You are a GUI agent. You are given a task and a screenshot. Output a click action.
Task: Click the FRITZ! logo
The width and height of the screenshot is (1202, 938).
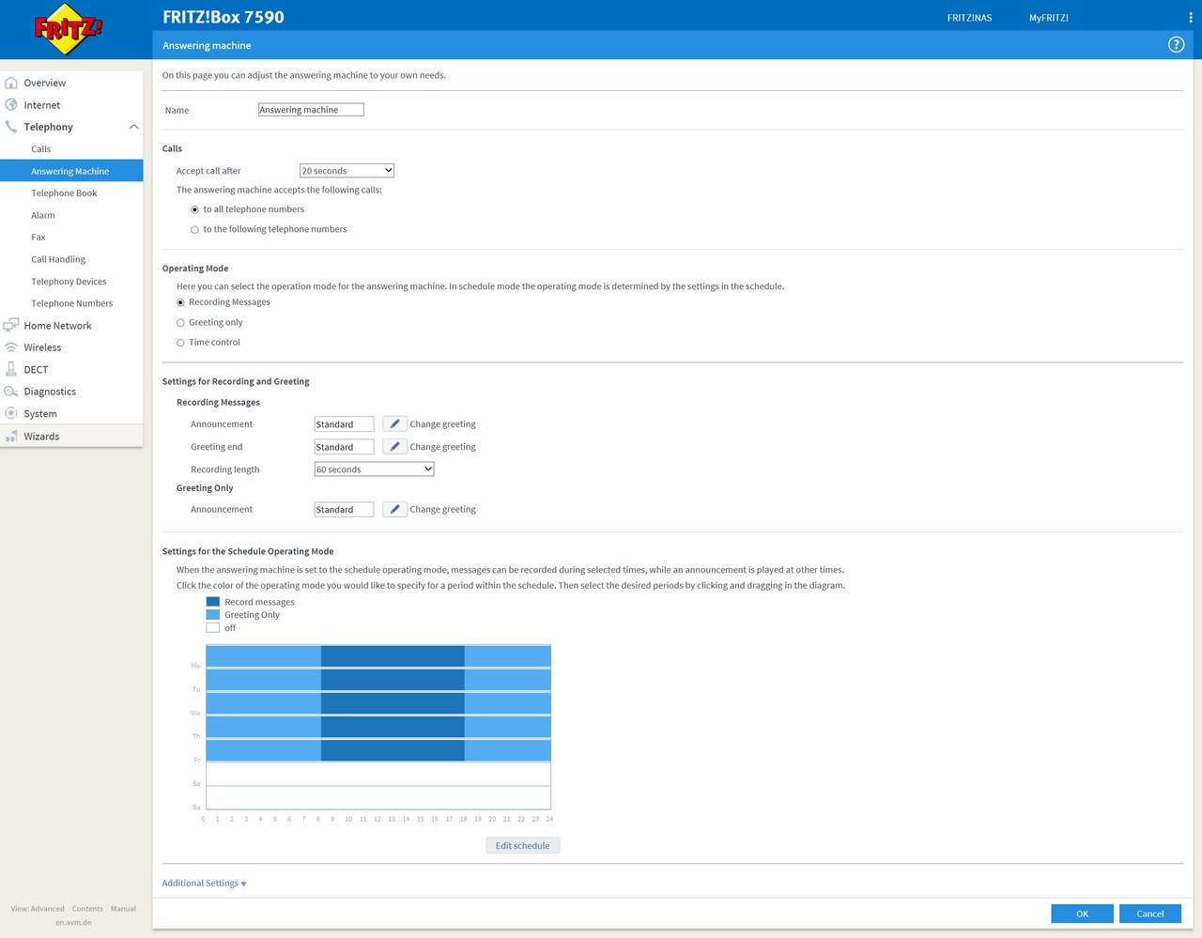tap(68, 29)
